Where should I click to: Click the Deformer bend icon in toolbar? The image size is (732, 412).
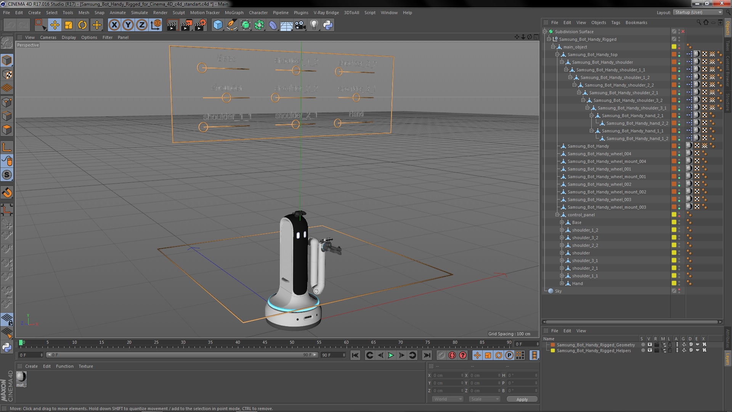273,25
